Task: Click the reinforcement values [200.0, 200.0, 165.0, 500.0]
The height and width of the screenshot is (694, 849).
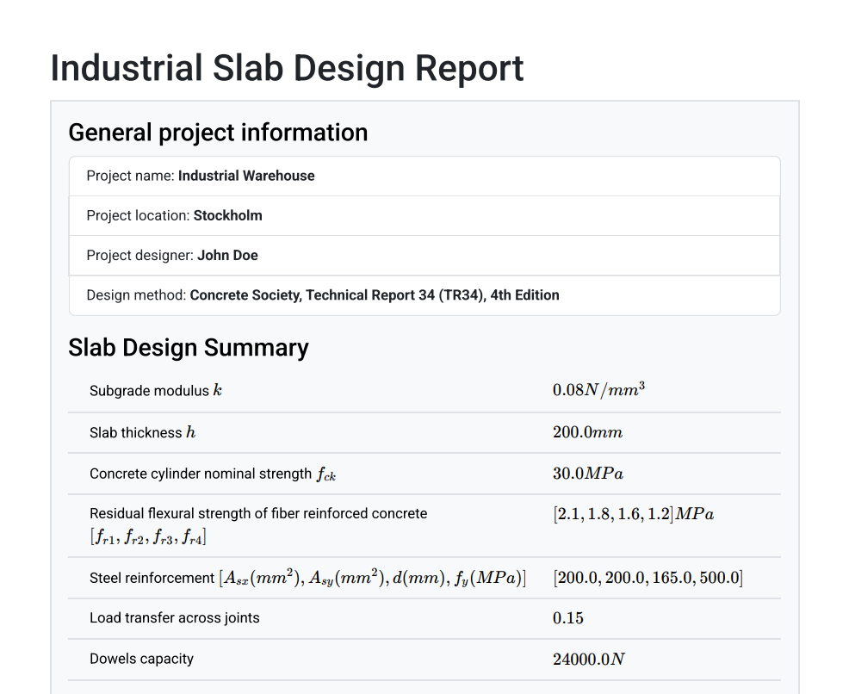Action: tap(647, 577)
